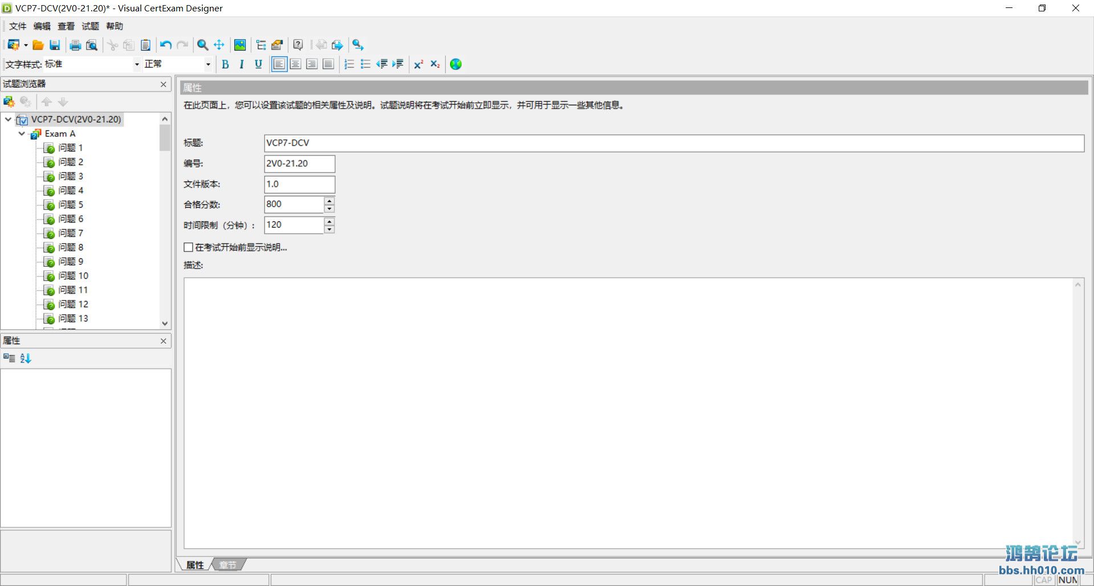
Task: Click the New exam file icon
Action: click(13, 45)
